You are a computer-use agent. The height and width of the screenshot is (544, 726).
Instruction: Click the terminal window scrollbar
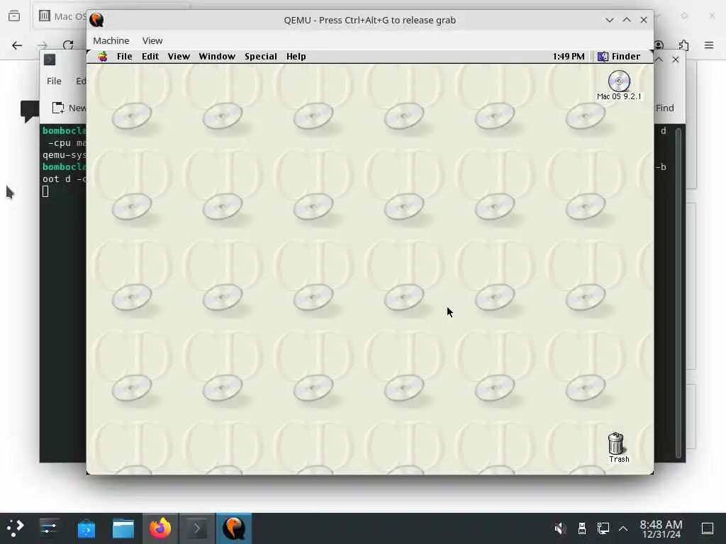(678, 293)
